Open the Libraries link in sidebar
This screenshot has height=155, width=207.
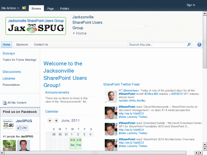coord(9,78)
